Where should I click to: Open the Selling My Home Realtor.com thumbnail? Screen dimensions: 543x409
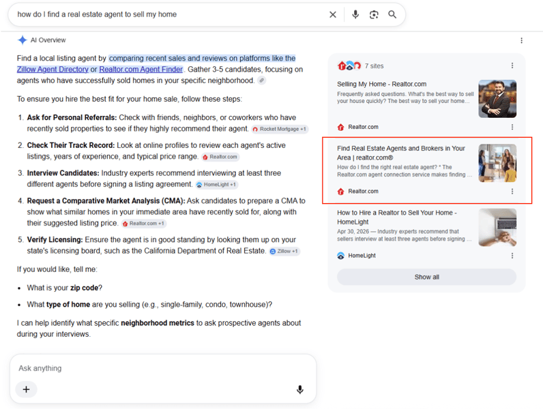[x=497, y=99]
